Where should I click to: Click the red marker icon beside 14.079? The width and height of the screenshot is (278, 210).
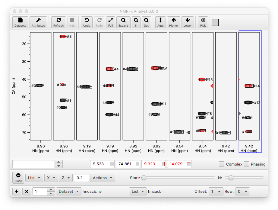coord(189,164)
